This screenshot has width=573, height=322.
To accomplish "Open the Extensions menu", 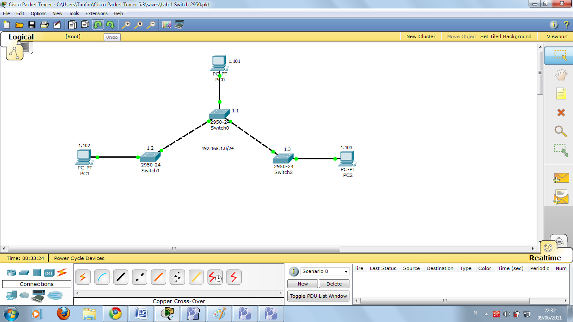I will pos(96,13).
